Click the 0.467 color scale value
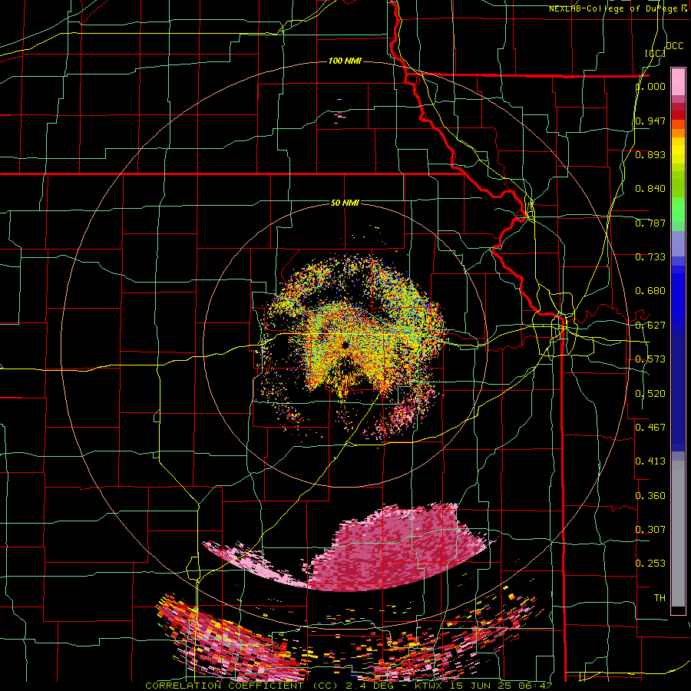Viewport: 691px width, 691px height. pyautogui.click(x=650, y=428)
